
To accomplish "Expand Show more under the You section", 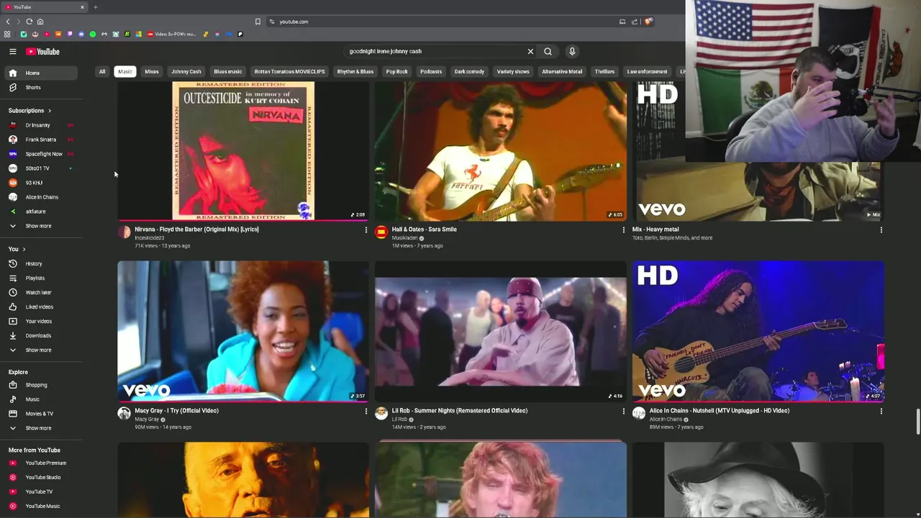I will [x=40, y=350].
